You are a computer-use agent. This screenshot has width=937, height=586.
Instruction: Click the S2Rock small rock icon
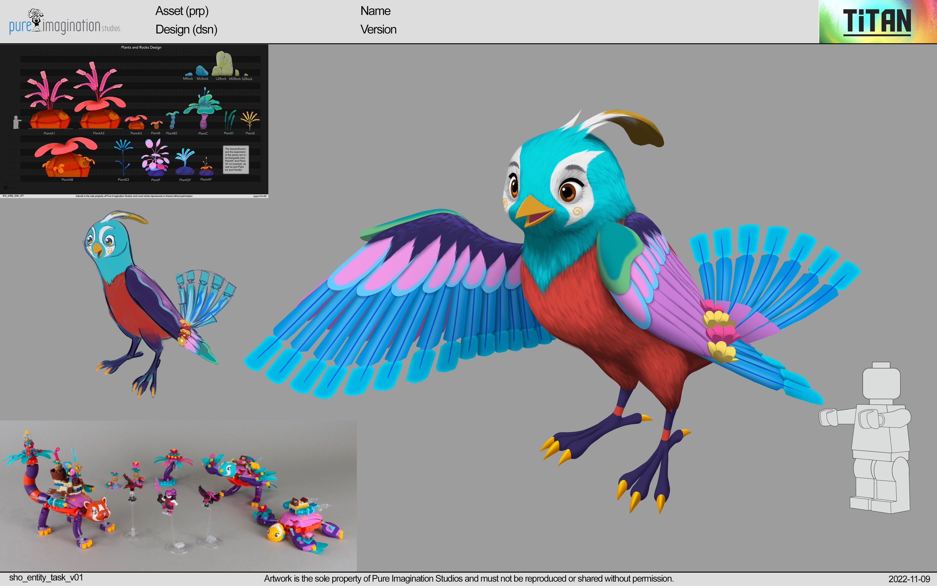(247, 75)
